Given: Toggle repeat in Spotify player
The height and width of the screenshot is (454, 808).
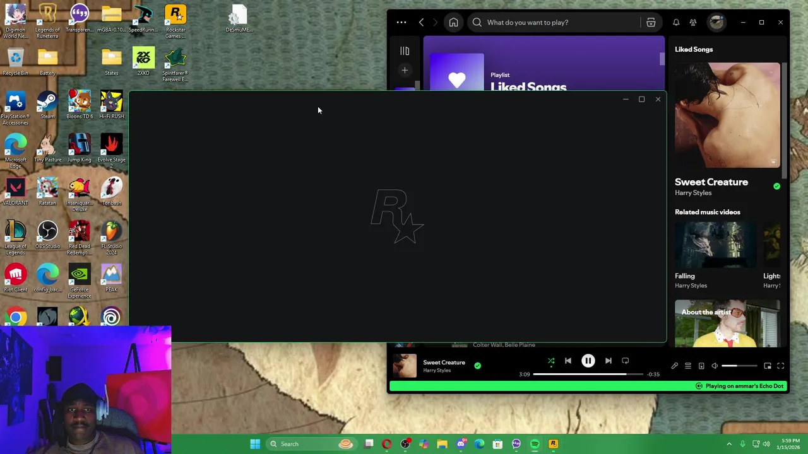Looking at the screenshot, I should 626,361.
